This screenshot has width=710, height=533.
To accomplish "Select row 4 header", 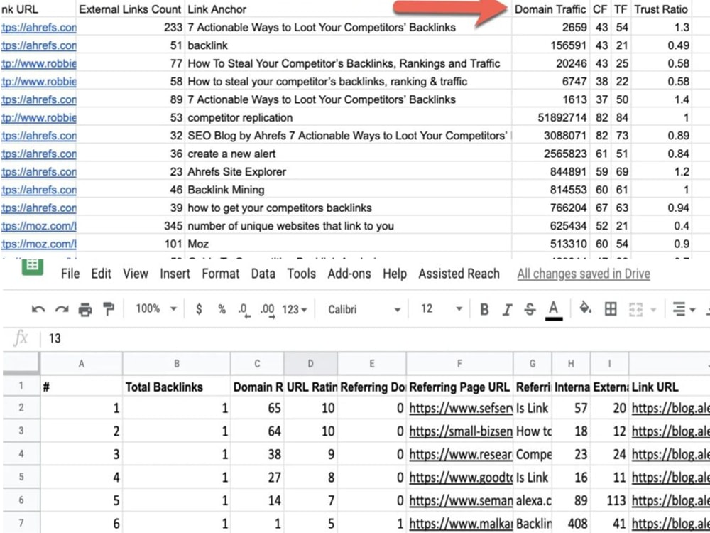I will coord(21,453).
